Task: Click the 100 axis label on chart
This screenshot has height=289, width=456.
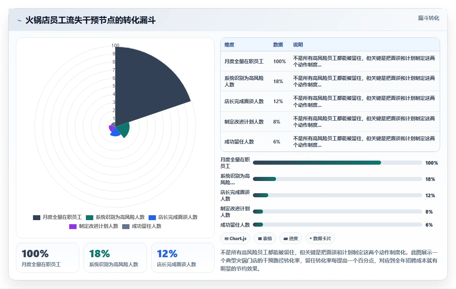Action: click(x=115, y=45)
